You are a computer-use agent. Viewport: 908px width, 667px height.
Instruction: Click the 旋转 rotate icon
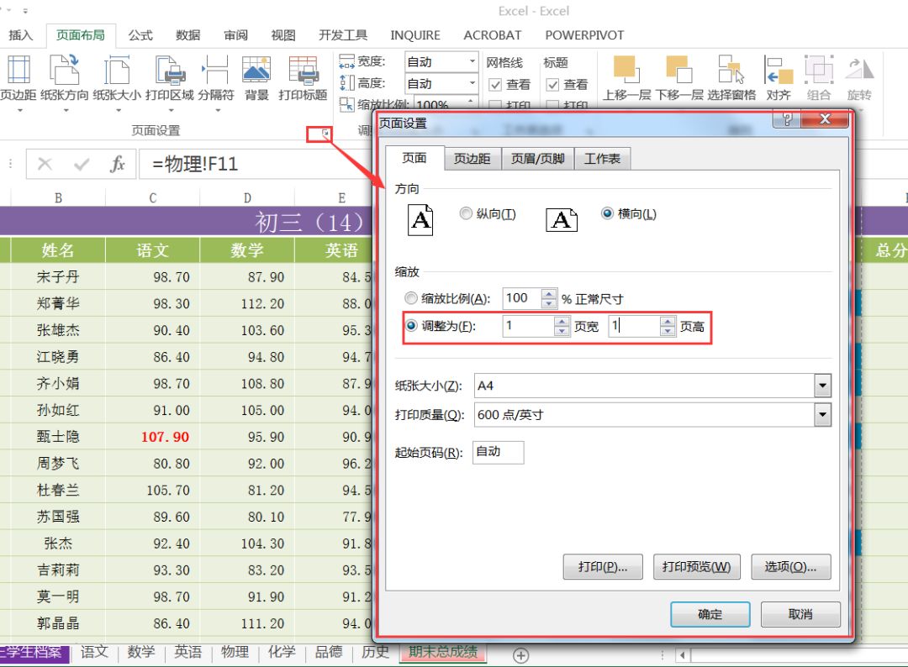click(859, 70)
